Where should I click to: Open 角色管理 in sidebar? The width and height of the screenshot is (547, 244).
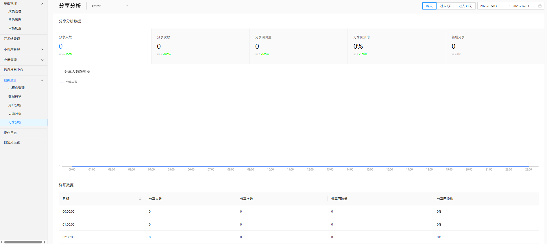click(15, 20)
